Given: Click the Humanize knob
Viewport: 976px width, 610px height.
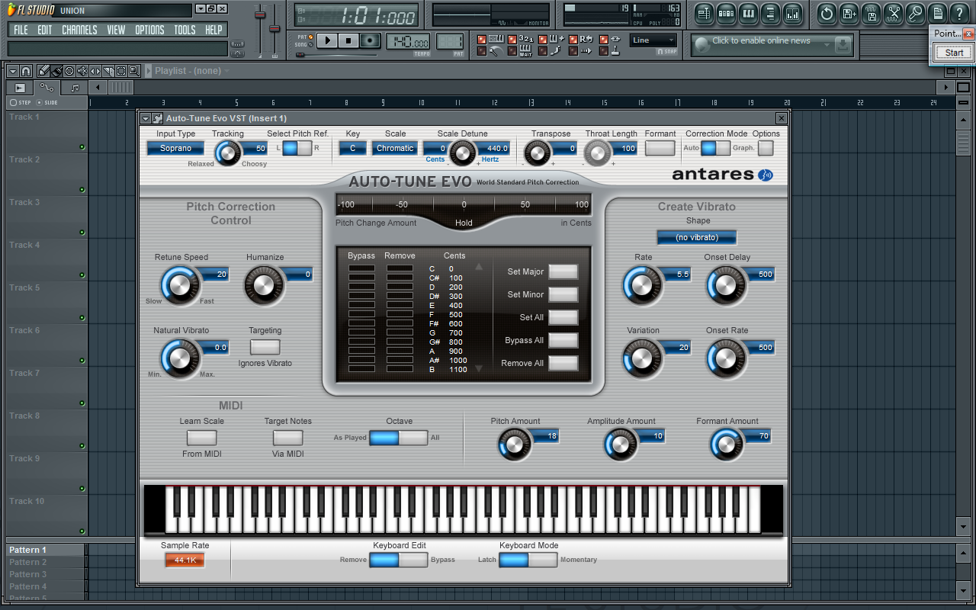Looking at the screenshot, I should [x=262, y=285].
